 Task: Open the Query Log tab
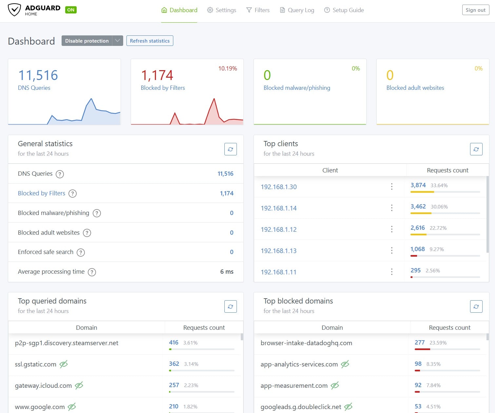click(x=297, y=10)
